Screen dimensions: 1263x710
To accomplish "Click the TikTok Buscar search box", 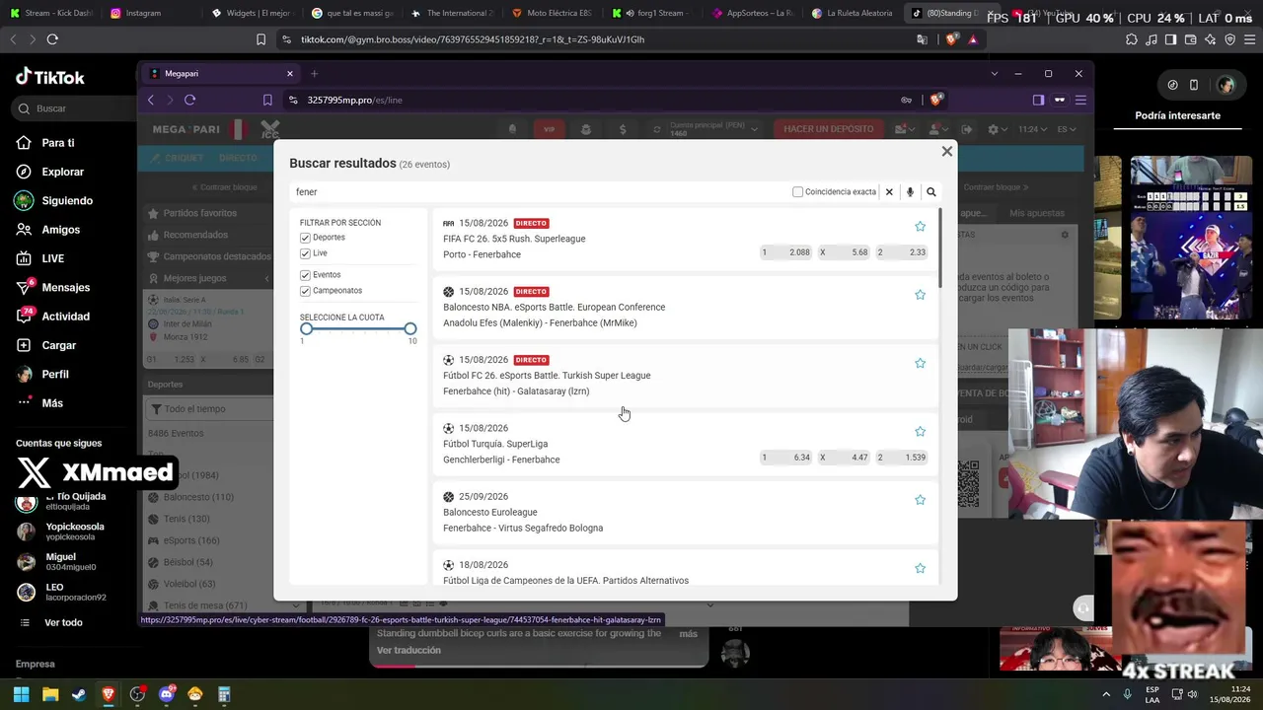I will click(74, 108).
